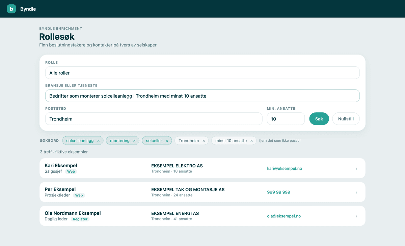
Task: Open the Rolle field with Alle roller
Action: (x=202, y=73)
